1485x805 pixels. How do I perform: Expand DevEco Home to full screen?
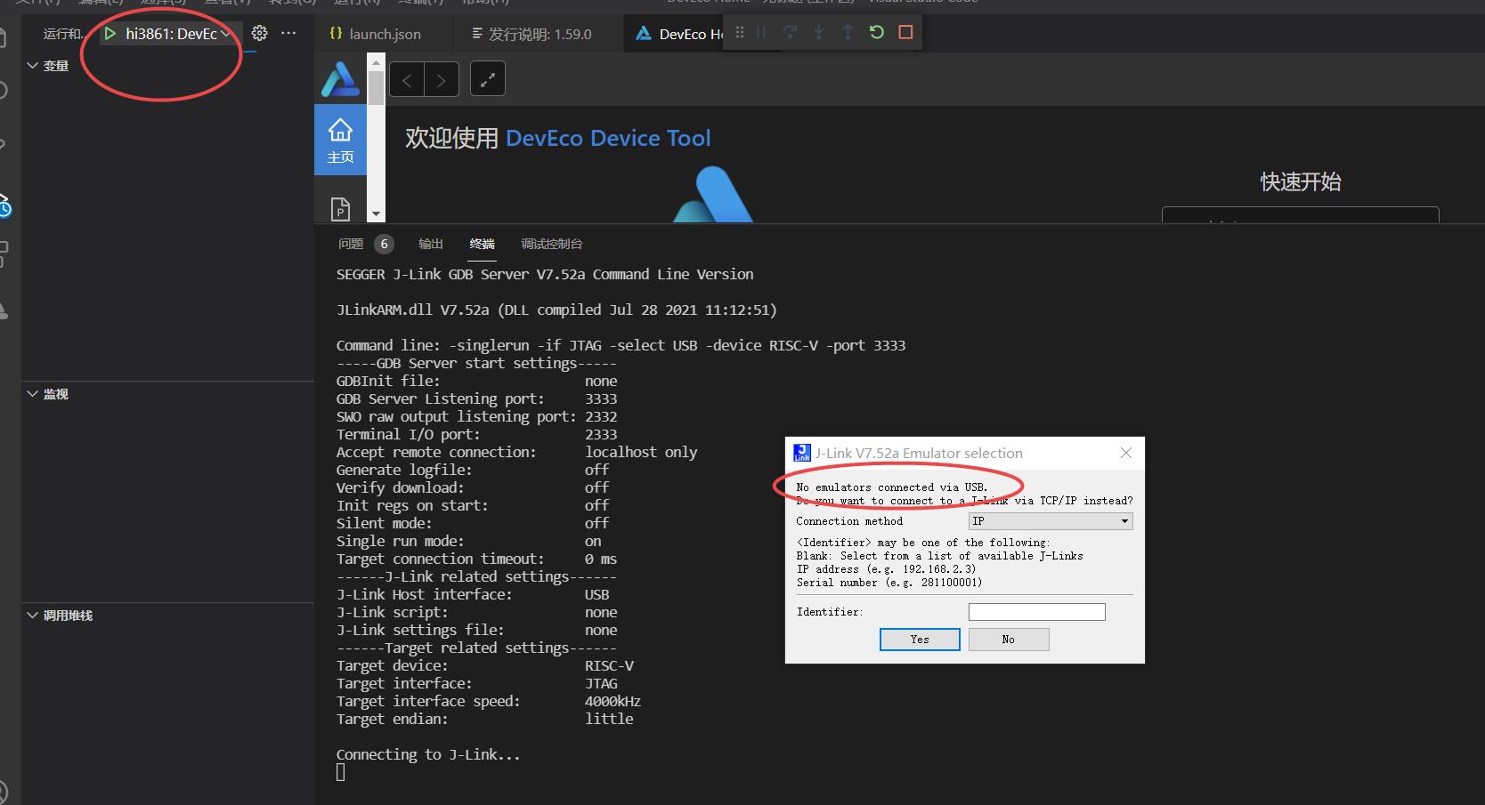[x=487, y=79]
